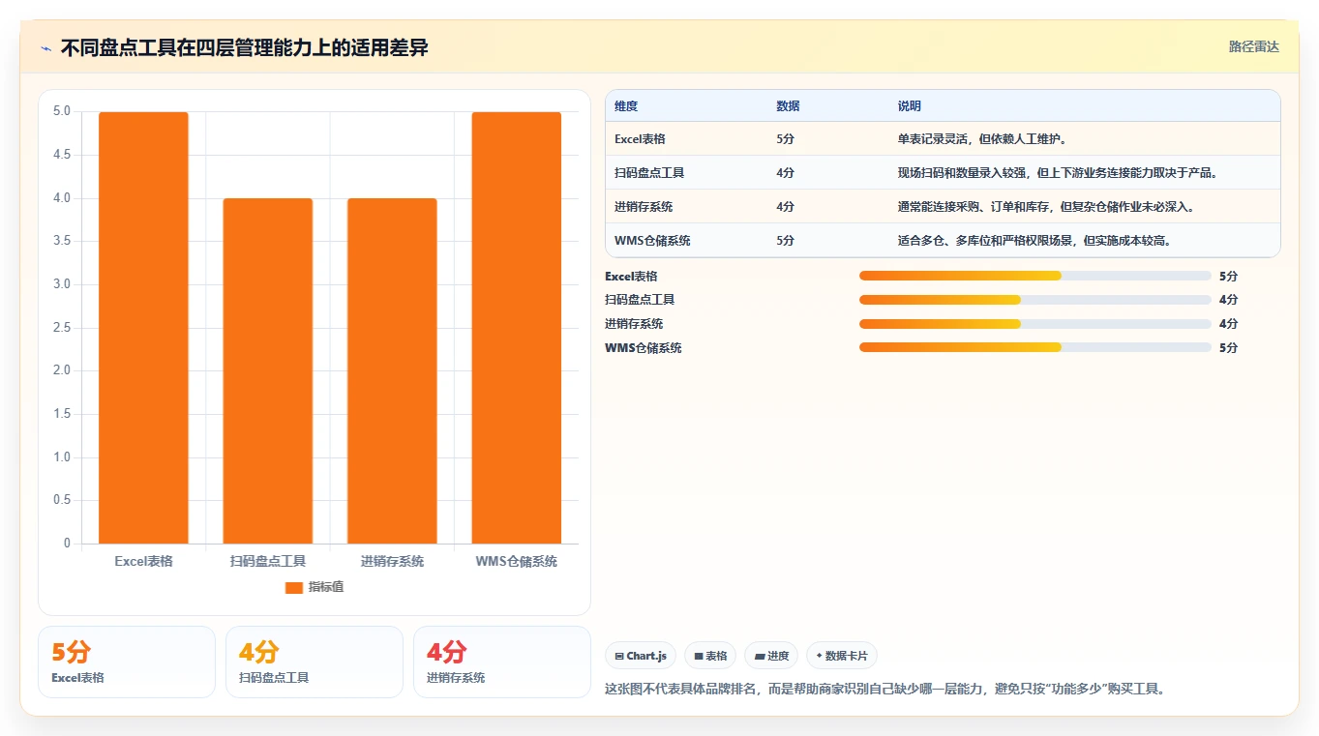Image resolution: width=1319 pixels, height=736 pixels.
Task: Click the Excel表格 bar in the chart
Action: tap(143, 328)
